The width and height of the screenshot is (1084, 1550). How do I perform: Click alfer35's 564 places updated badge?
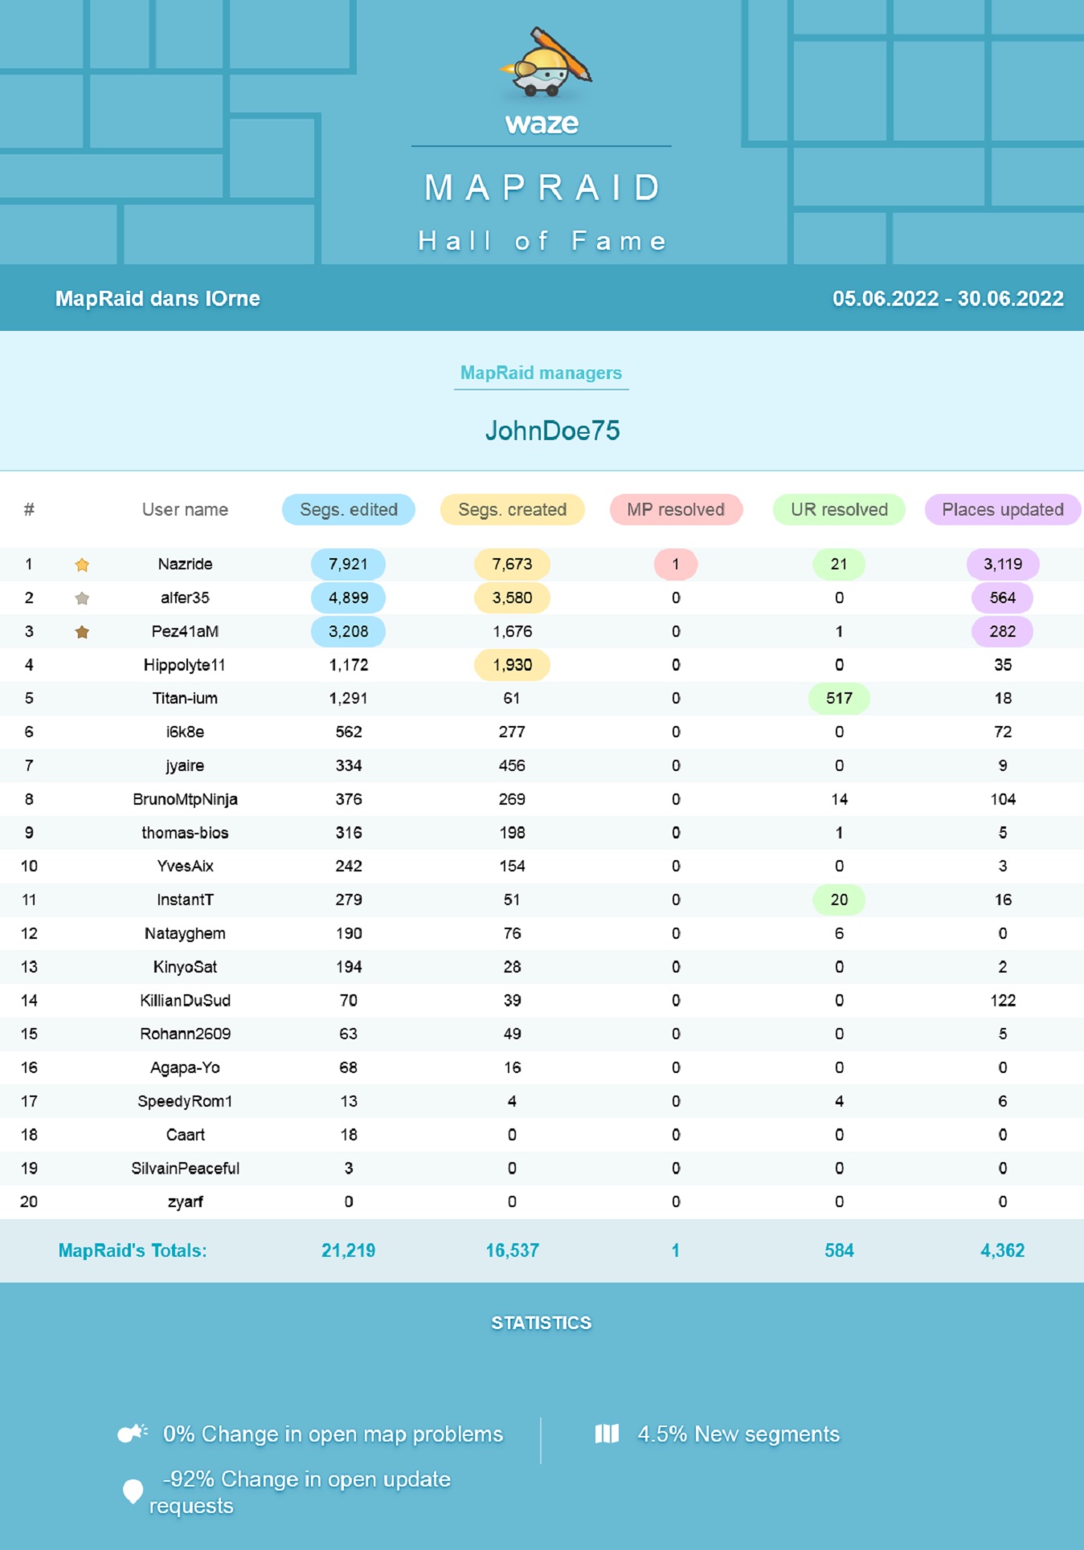point(1003,598)
